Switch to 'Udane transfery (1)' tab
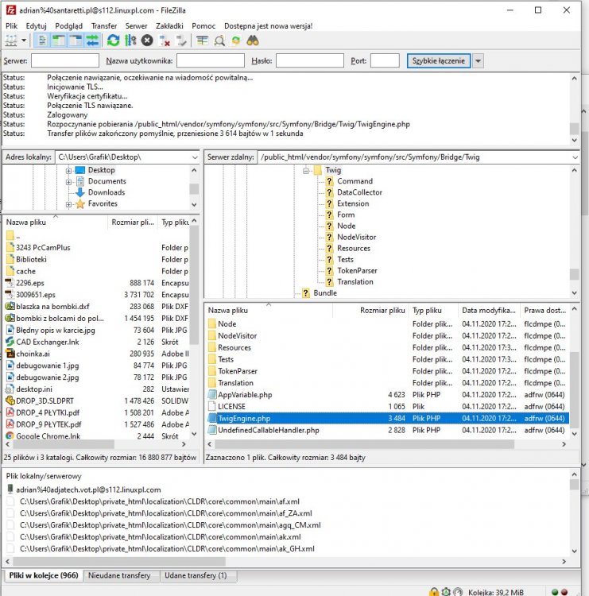This screenshot has width=589, height=596. [x=196, y=575]
